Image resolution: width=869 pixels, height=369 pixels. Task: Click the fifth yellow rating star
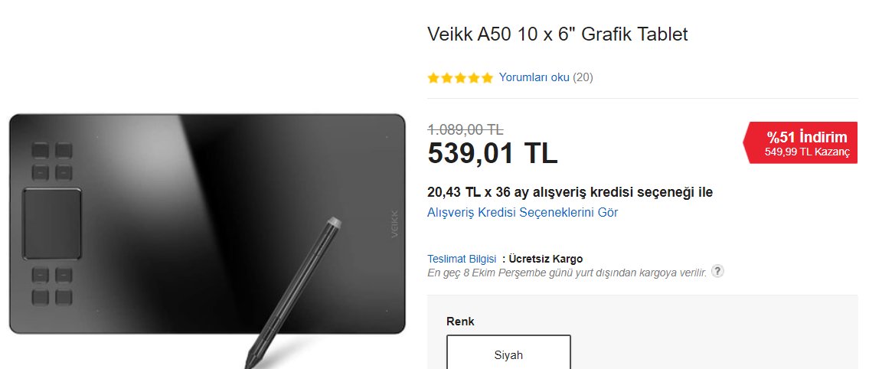pyautogui.click(x=487, y=77)
